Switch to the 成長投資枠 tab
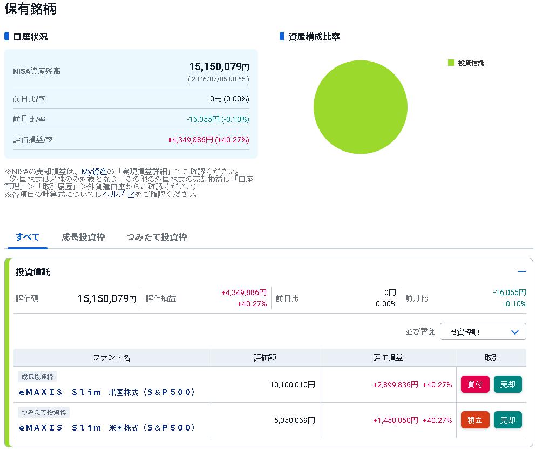Image resolution: width=536 pixels, height=450 pixels. pyautogui.click(x=83, y=237)
